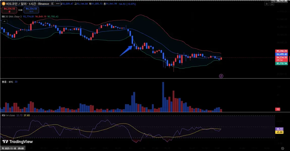Click the 2025-11-18 09:00 date label
The width and height of the screenshot is (290, 151).
click(13, 148)
